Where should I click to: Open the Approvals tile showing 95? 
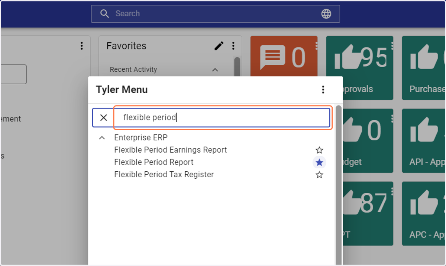pos(359,68)
